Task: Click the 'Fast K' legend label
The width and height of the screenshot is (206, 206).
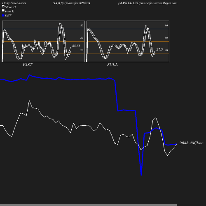Action: tap(9, 11)
